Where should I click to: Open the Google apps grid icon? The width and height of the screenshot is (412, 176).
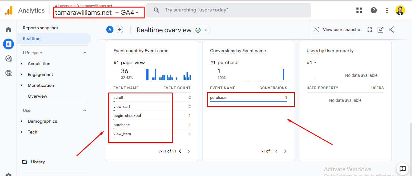point(359,10)
